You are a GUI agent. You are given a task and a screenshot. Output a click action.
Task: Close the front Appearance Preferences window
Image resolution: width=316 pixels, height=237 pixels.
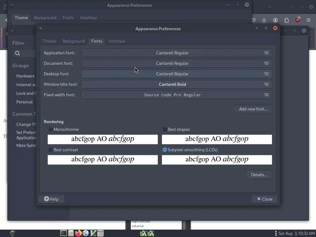coord(275,28)
